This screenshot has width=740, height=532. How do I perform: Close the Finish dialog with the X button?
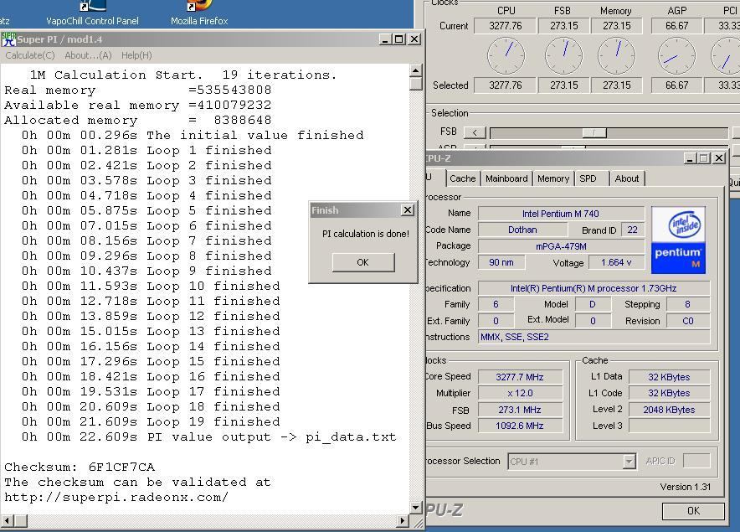coord(408,209)
